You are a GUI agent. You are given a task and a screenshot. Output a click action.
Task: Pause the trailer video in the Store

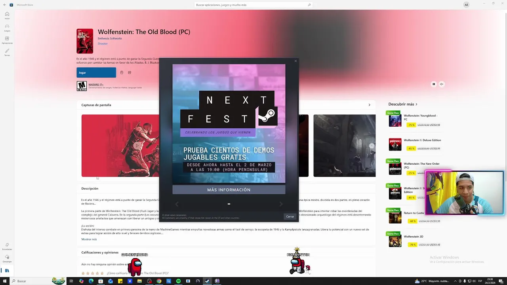tap(434, 84)
